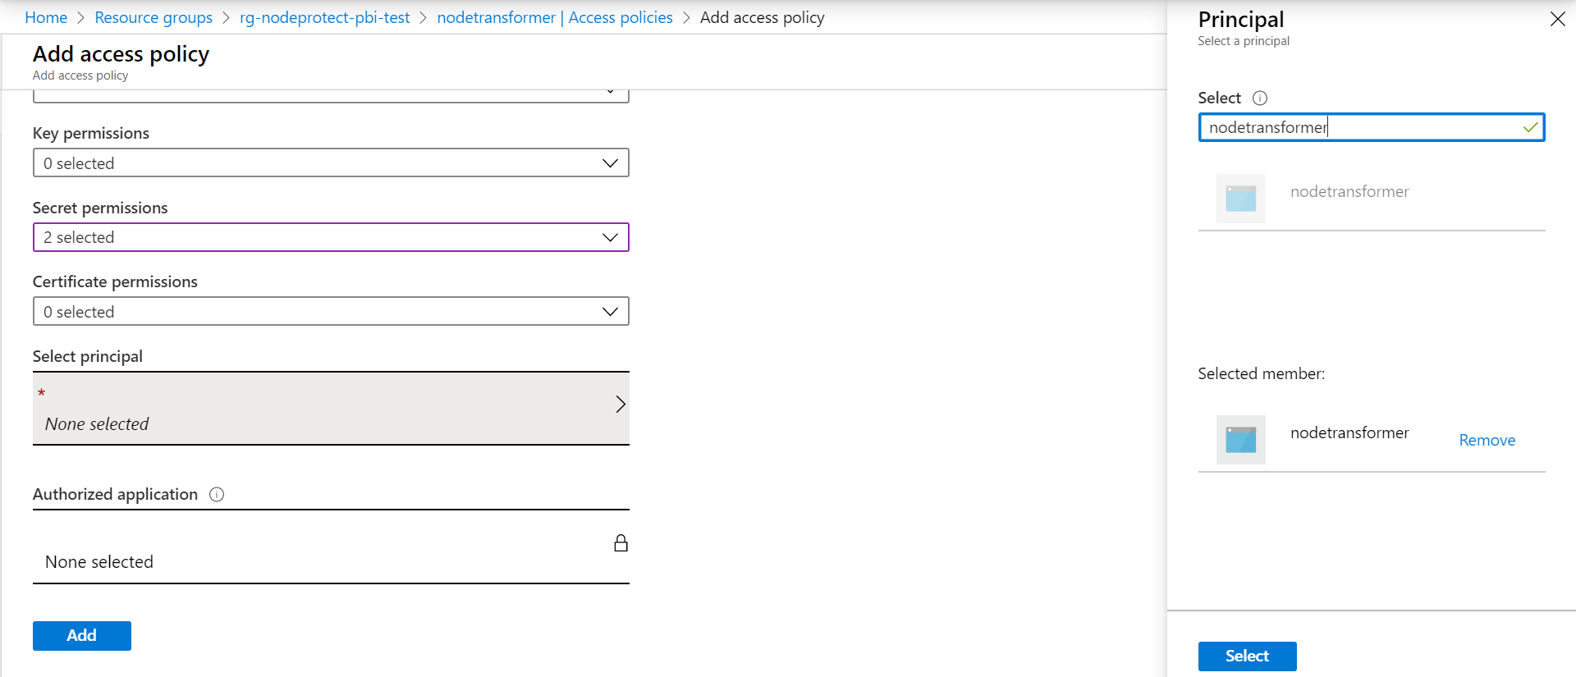This screenshot has width=1576, height=677.
Task: Click the Add button
Action: (x=82, y=636)
